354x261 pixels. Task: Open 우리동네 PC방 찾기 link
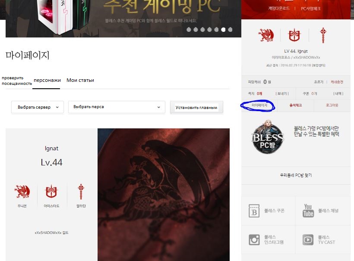tap(296, 175)
